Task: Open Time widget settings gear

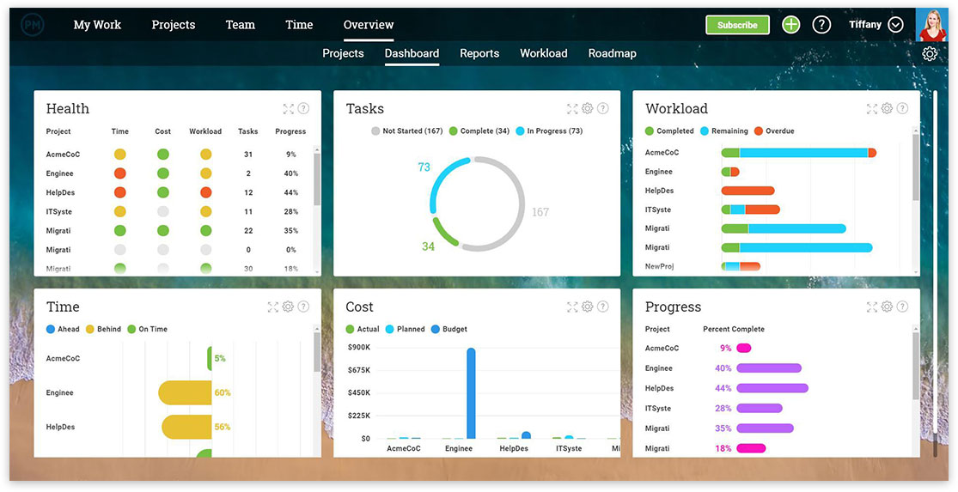Action: click(x=288, y=307)
